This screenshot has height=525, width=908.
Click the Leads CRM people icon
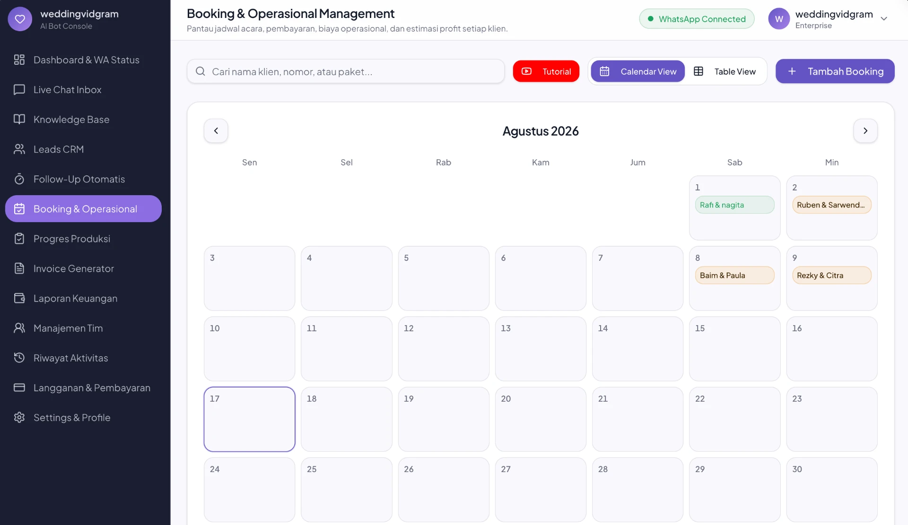19,149
